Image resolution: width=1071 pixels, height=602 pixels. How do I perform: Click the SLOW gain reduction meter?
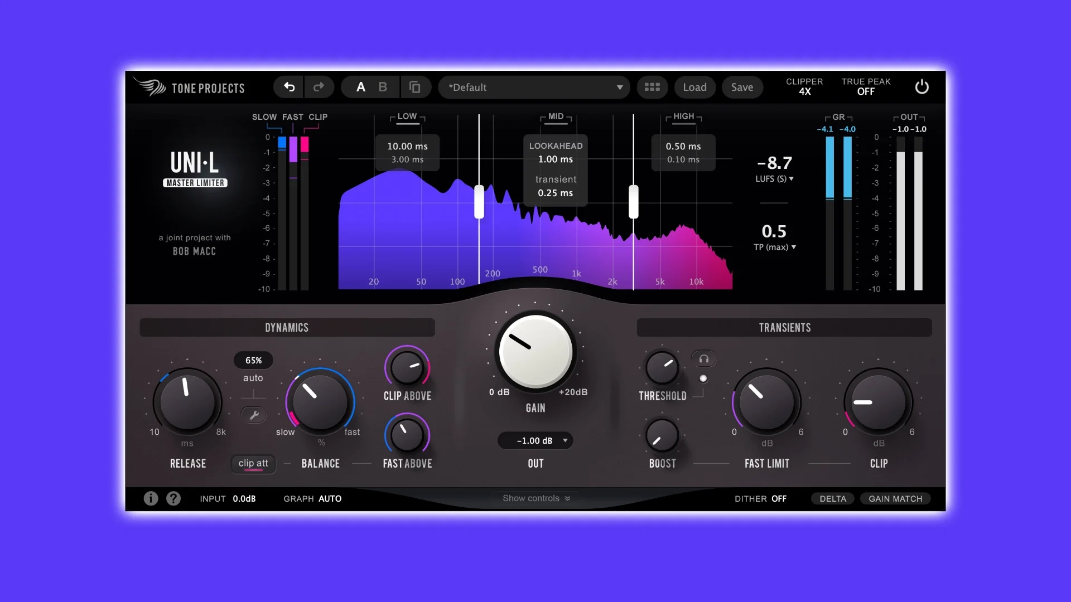point(282,213)
